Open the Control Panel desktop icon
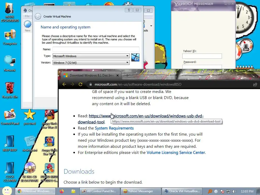 10,117
